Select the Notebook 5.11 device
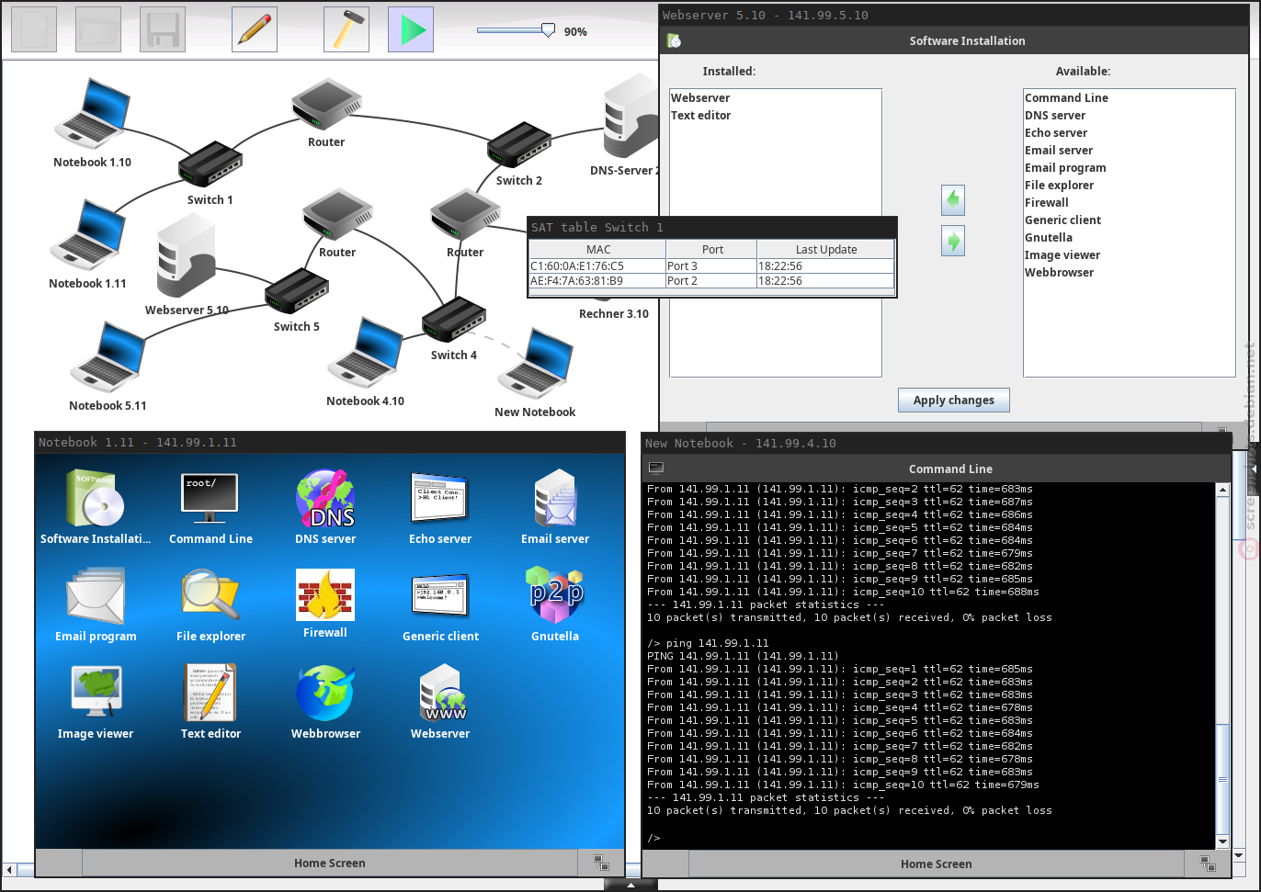Image resolution: width=1261 pixels, height=892 pixels. tap(108, 358)
